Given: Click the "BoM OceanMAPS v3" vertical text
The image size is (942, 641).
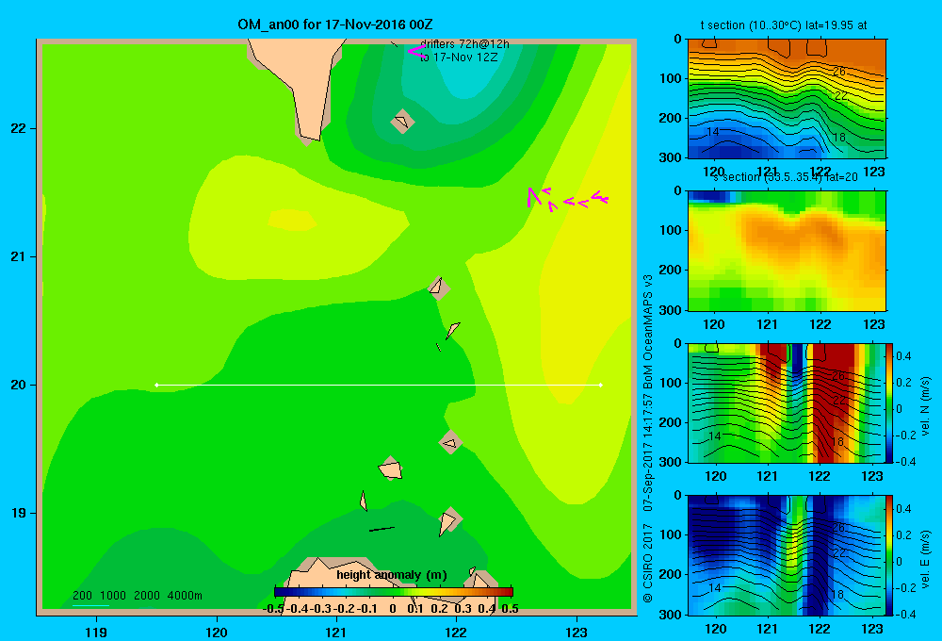Looking at the screenshot, I should [648, 331].
